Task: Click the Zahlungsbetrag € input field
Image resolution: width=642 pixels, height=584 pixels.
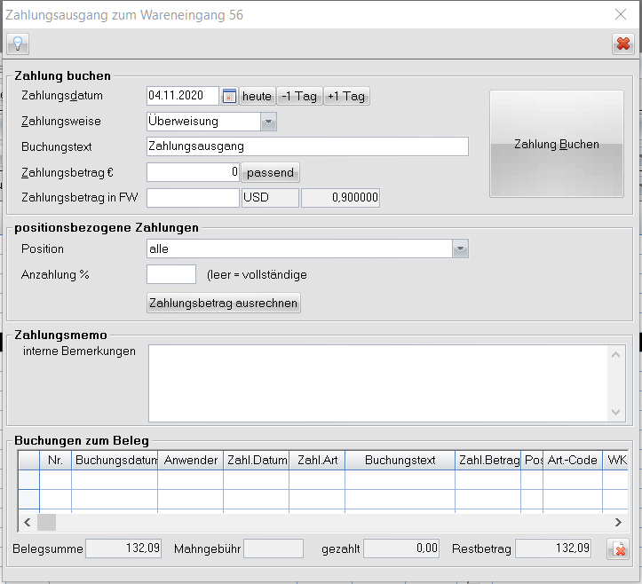Action: tap(193, 172)
